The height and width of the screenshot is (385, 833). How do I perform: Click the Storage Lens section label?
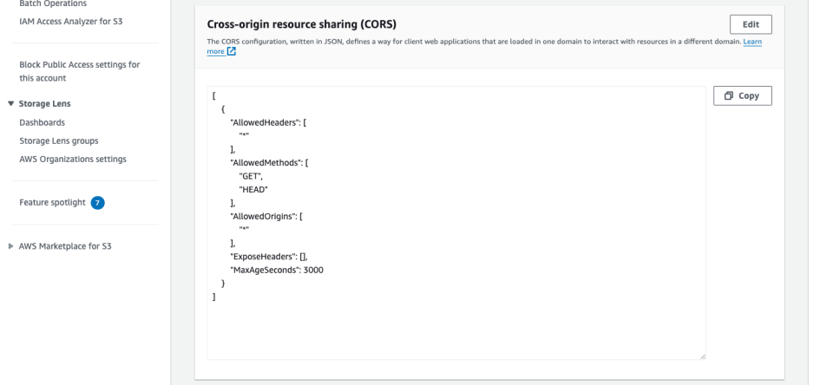click(44, 104)
